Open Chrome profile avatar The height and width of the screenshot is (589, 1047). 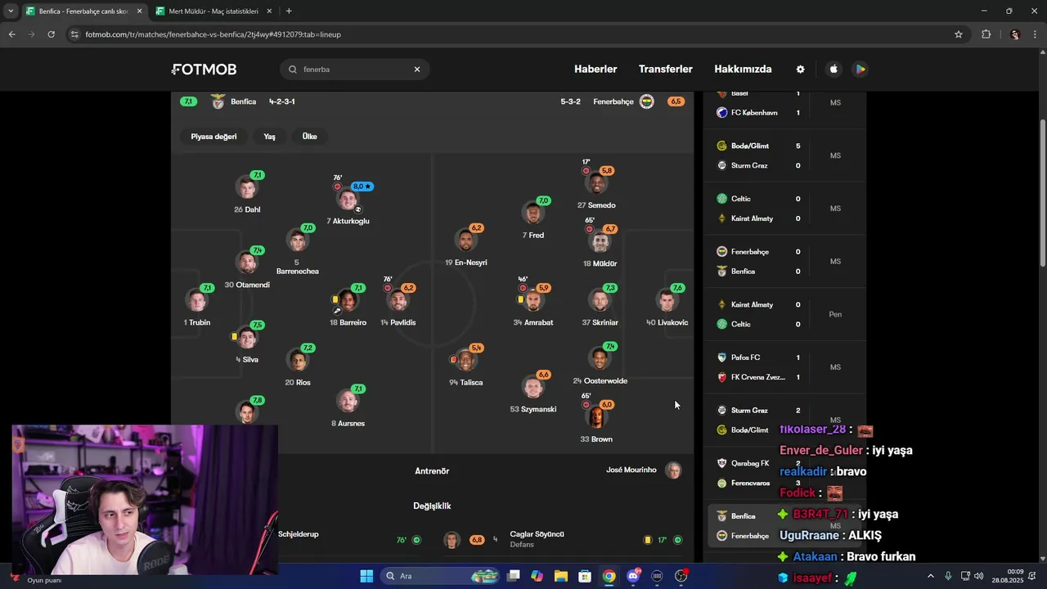tap(1015, 34)
